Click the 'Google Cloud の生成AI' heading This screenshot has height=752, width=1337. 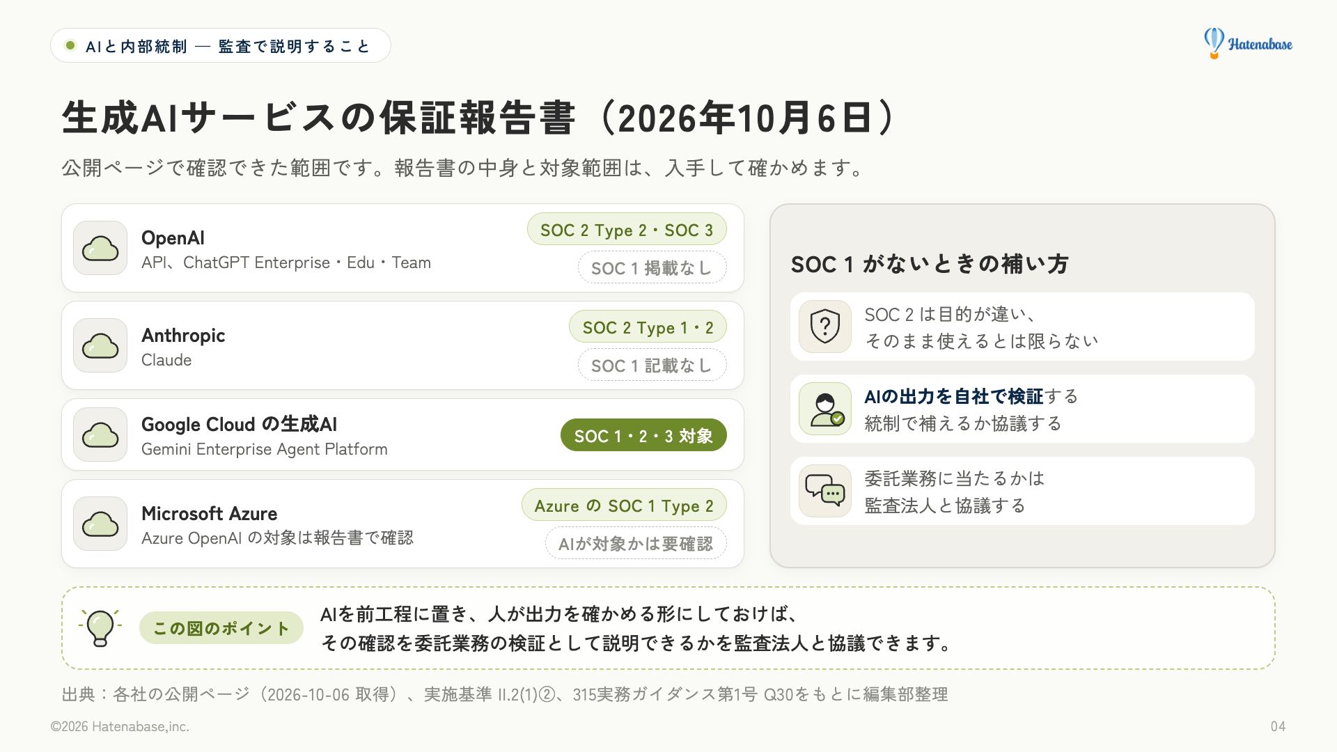(239, 424)
